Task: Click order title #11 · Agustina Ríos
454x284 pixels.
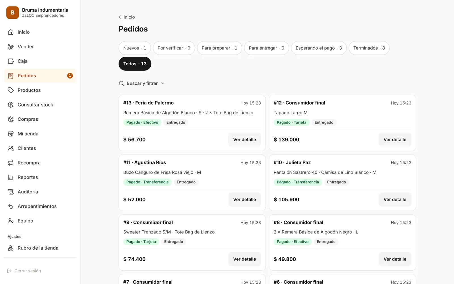Action: click(144, 162)
